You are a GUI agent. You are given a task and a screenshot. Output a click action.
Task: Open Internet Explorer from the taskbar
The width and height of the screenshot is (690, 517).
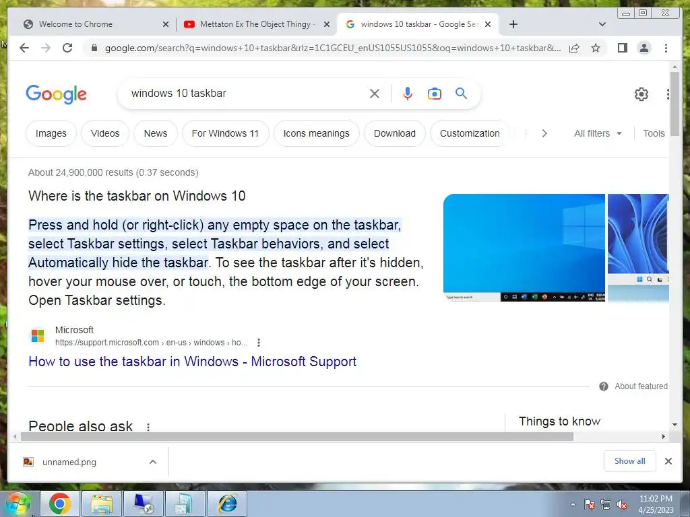[x=228, y=504]
